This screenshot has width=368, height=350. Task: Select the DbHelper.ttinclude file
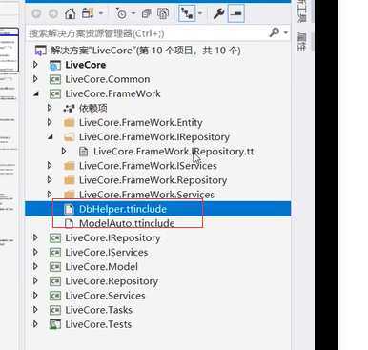pos(123,209)
